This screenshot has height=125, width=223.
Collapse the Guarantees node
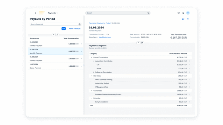[92, 91]
